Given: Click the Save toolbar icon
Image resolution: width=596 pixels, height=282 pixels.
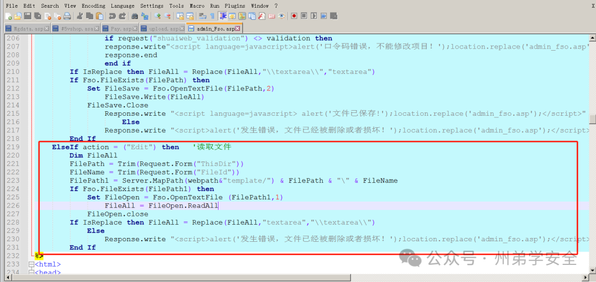Looking at the screenshot, I should click(28, 16).
